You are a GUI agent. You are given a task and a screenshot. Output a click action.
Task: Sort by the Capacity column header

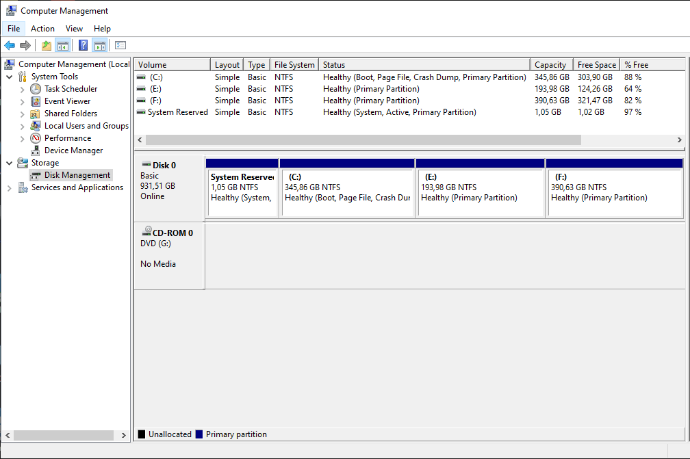[x=552, y=64]
